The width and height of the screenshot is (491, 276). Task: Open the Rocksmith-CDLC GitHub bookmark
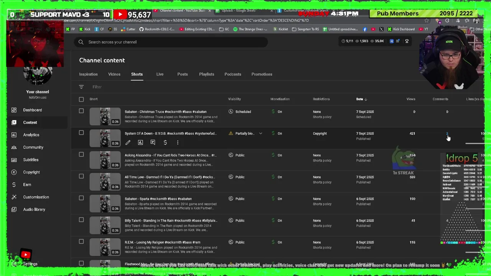[x=157, y=29]
